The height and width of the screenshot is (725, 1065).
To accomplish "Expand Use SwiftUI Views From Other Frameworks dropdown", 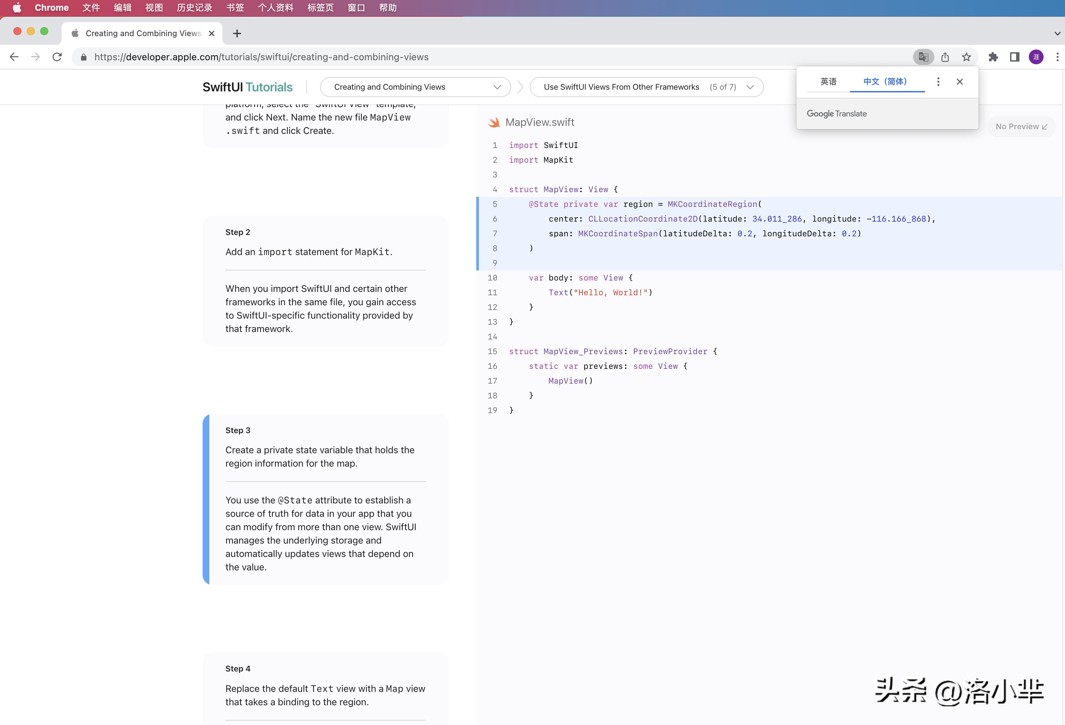I will 646,87.
